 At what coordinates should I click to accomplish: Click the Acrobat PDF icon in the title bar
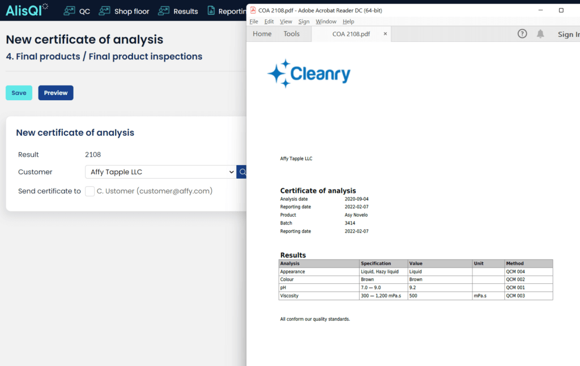point(253,10)
